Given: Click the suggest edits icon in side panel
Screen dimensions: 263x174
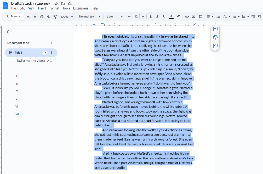Looking at the screenshot, I should point(215,46).
